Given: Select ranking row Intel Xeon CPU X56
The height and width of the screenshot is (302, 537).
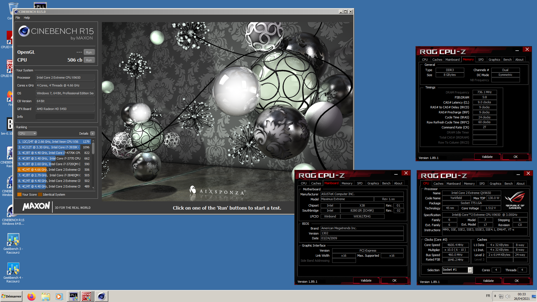Looking at the screenshot, I should pyautogui.click(x=54, y=142).
